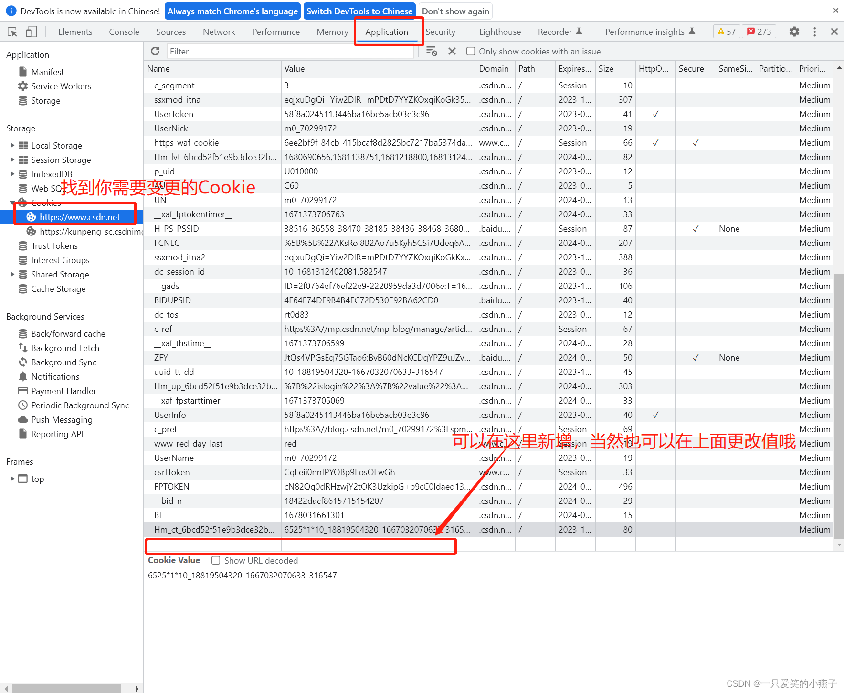This screenshot has height=693, width=844.
Task: Expand IndexedDB tree node
Action: tap(12, 174)
